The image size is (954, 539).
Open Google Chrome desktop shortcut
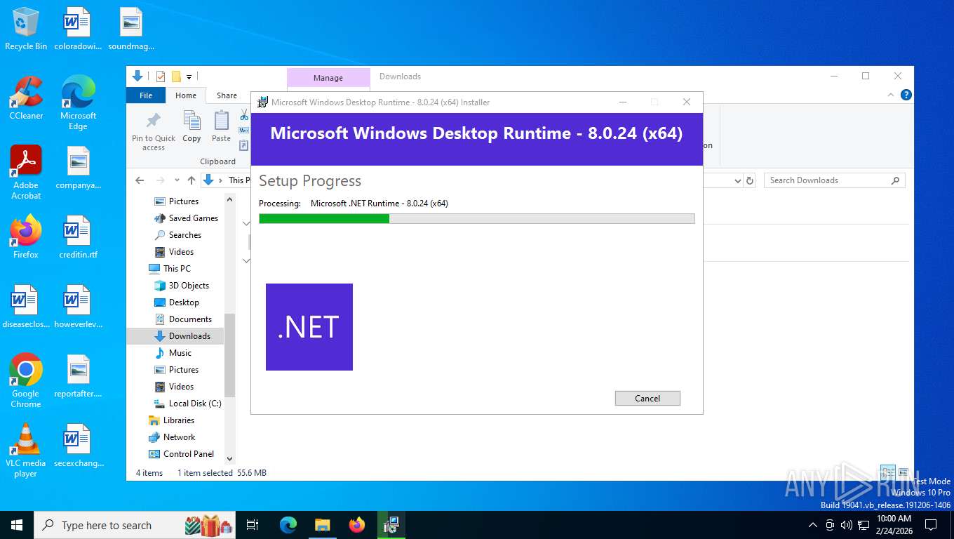(x=26, y=380)
